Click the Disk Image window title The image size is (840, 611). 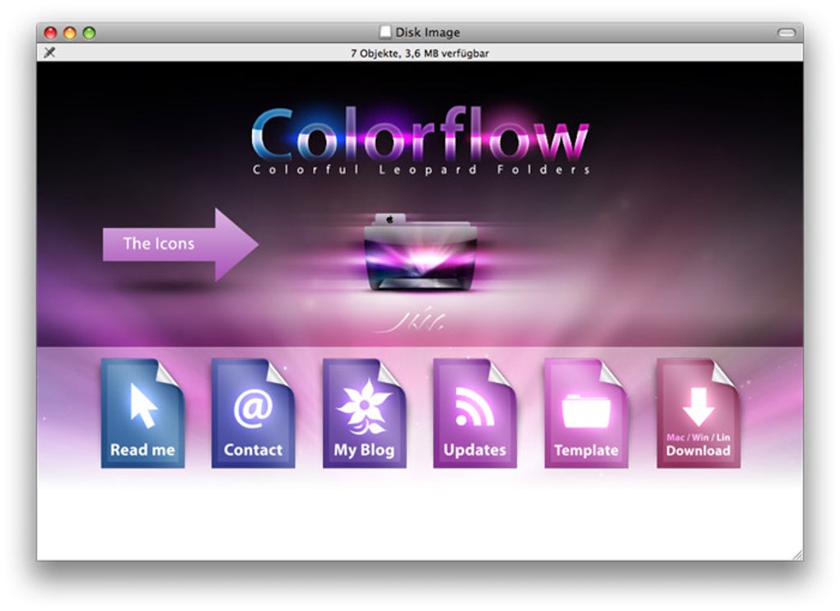click(x=428, y=31)
